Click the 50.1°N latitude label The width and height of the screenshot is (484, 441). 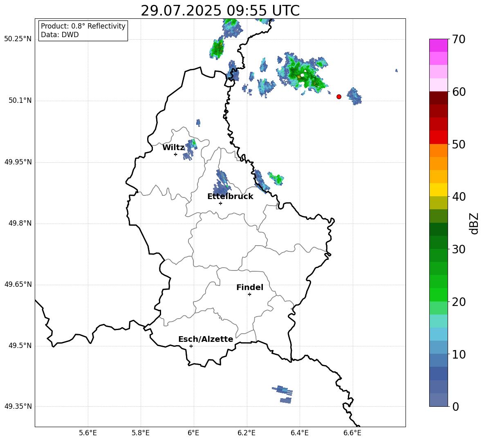20,101
